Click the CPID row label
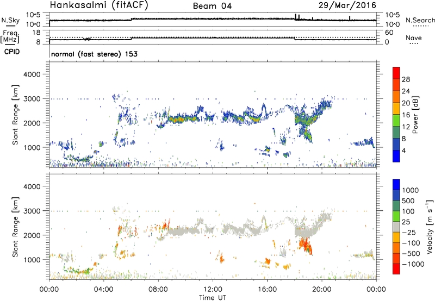 [x=12, y=52]
